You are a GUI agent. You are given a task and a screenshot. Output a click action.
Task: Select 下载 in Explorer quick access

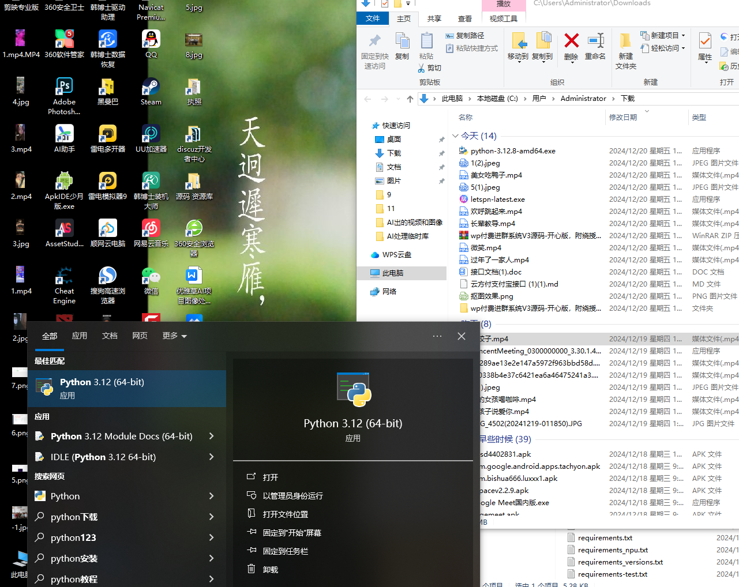coord(395,153)
